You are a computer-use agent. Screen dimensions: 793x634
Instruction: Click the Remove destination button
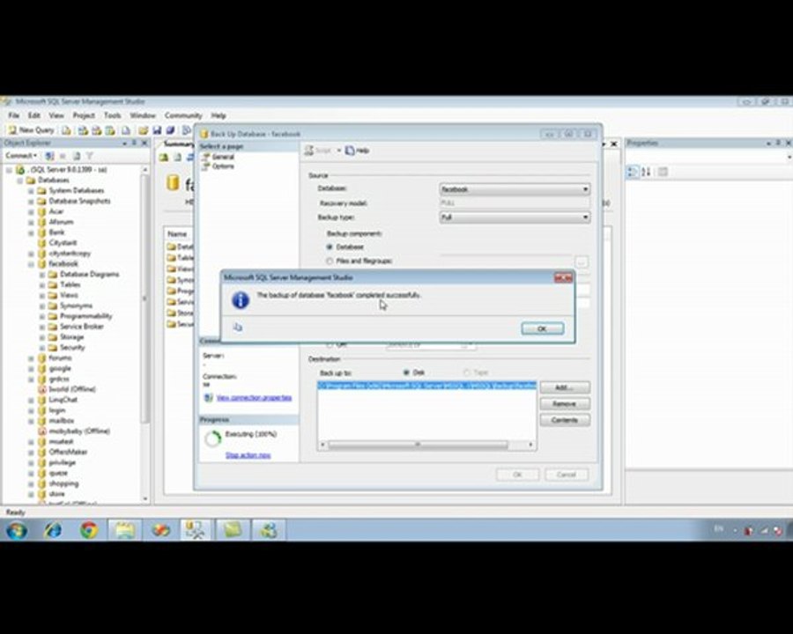coord(565,404)
